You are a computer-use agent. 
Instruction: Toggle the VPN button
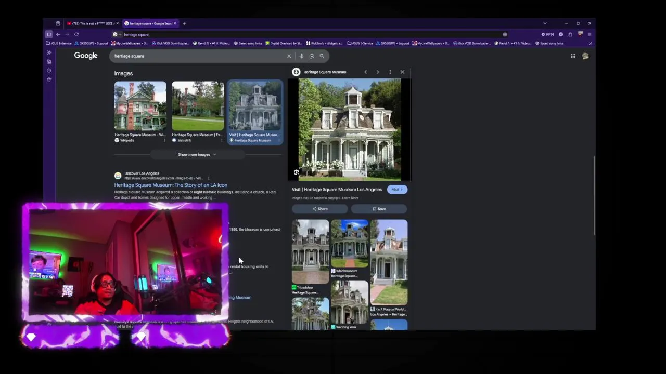(x=547, y=34)
